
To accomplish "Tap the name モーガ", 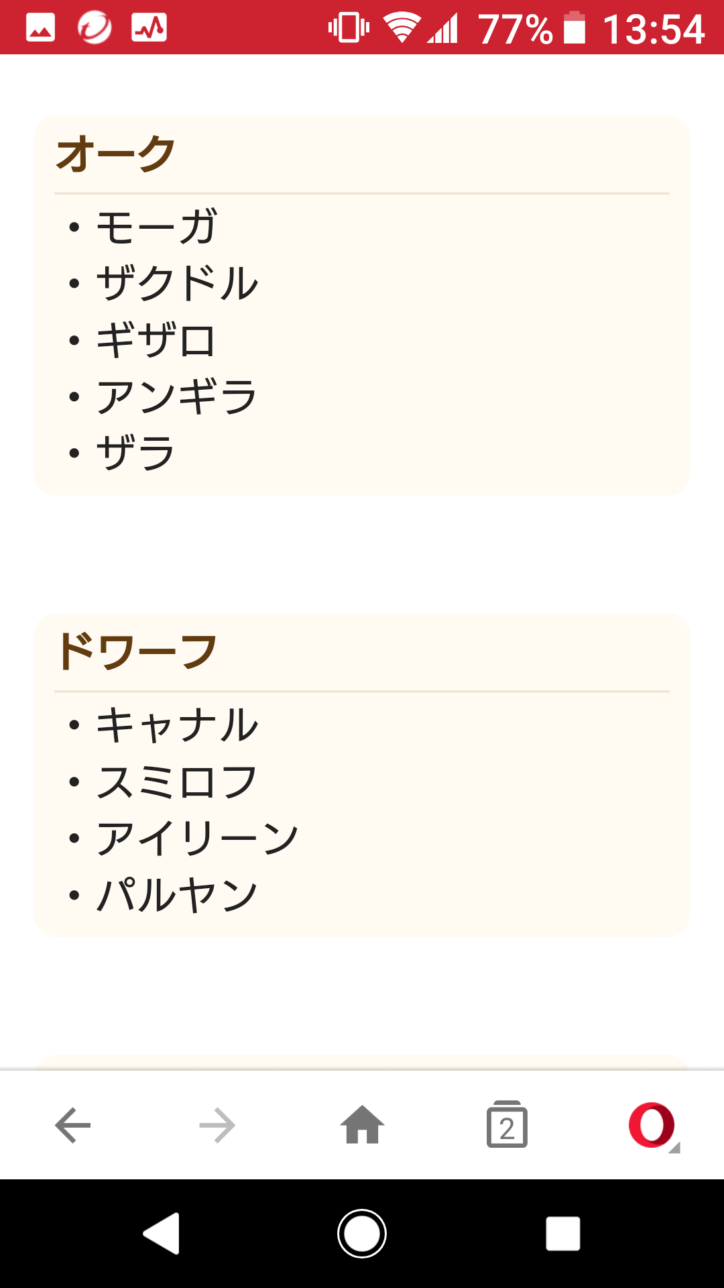I will tap(157, 227).
